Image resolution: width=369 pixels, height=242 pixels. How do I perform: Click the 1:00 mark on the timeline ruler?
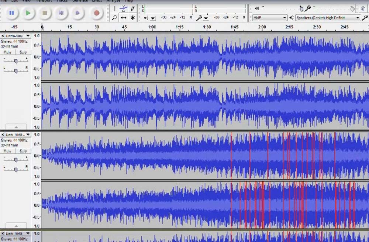tap(152, 27)
